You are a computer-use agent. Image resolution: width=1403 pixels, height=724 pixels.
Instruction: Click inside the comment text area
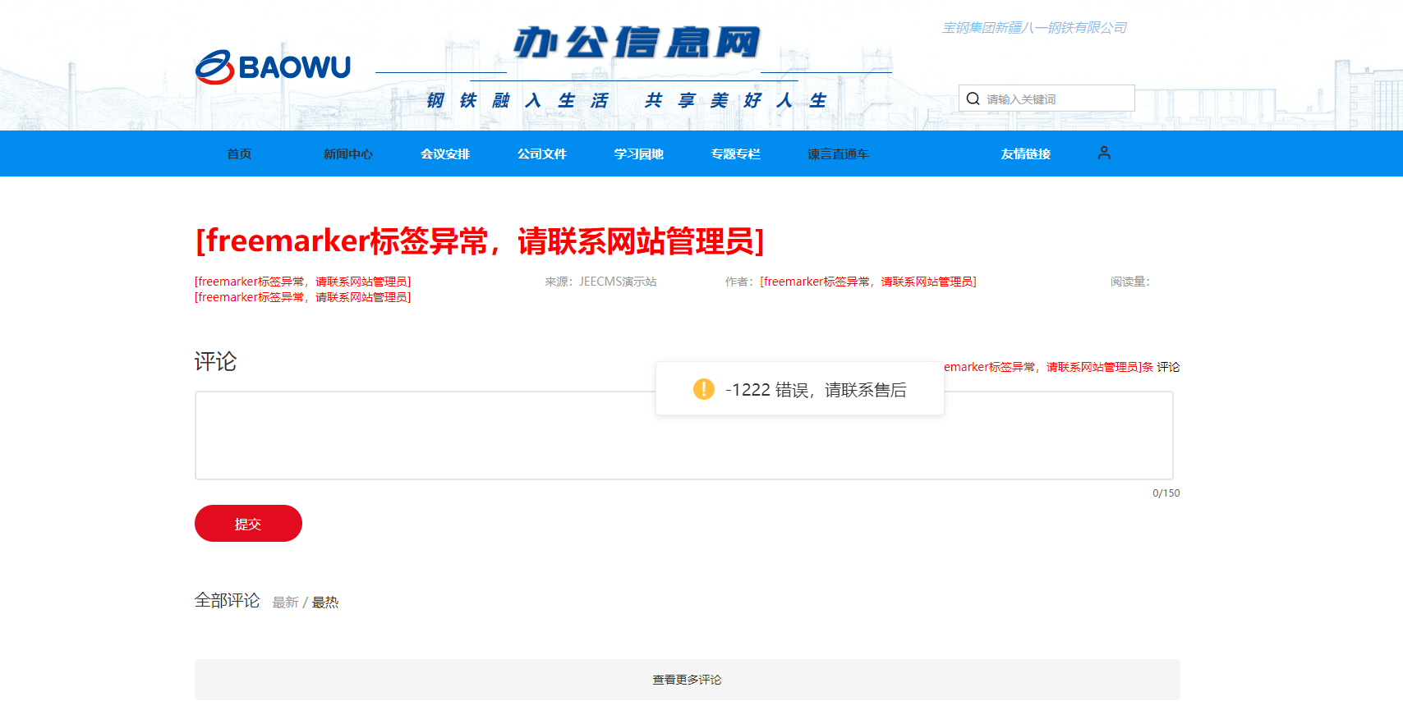pyautogui.click(x=684, y=436)
